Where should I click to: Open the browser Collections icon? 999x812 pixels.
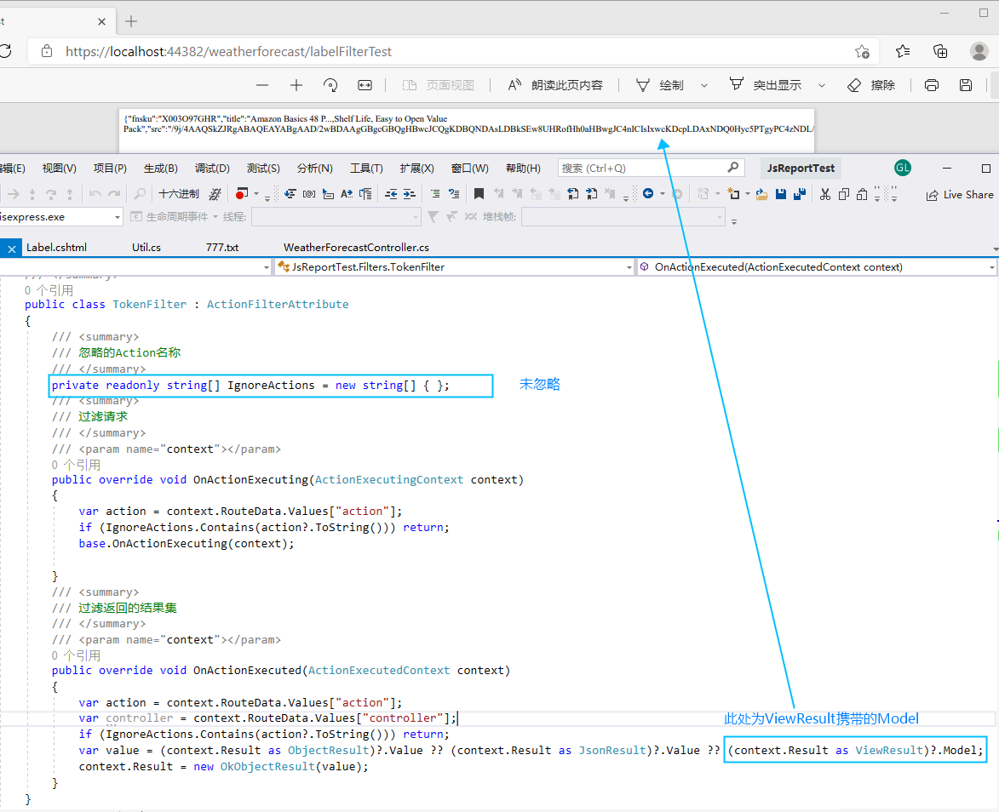(940, 51)
